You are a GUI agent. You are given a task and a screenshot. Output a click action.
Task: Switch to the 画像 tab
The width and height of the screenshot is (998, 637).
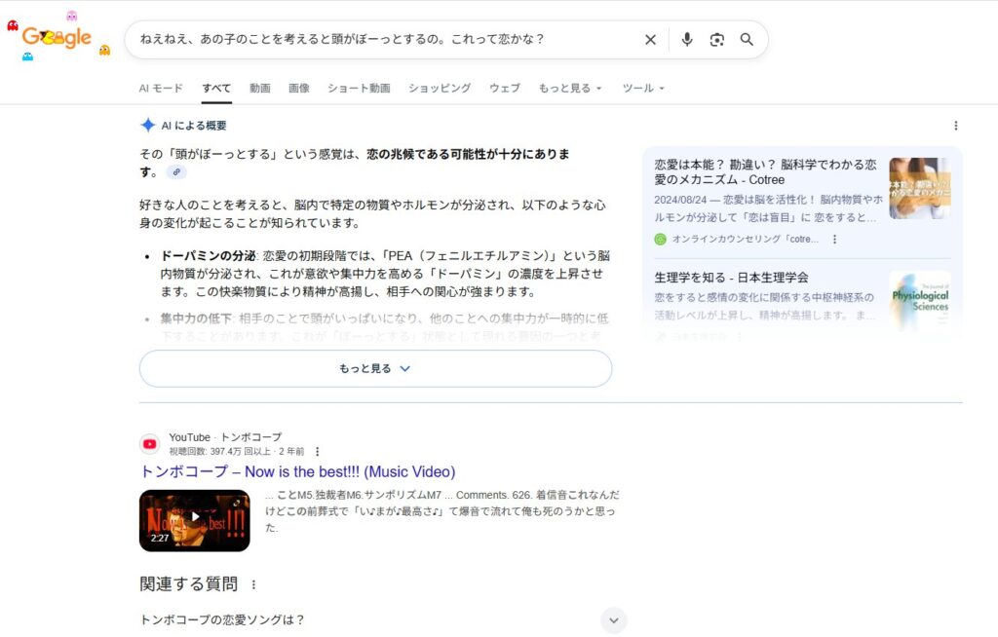(x=299, y=89)
